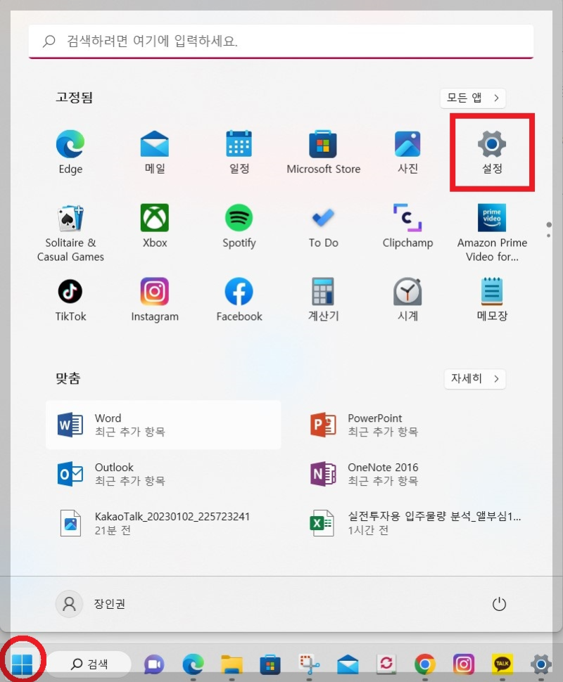Open KakaoTalk_20230102_225723241 image file
Viewport: 563px width, 682px height.
[x=163, y=523]
